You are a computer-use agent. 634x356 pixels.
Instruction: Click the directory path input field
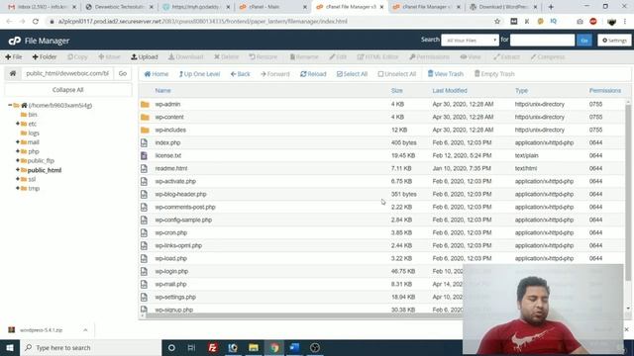pos(67,73)
